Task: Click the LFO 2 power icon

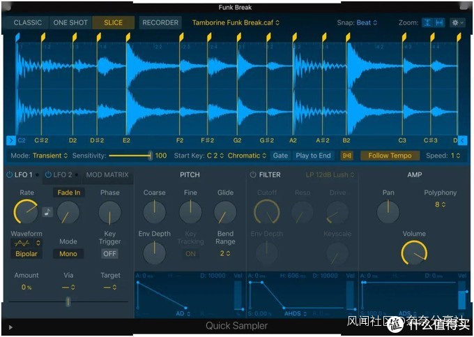Action: click(49, 174)
